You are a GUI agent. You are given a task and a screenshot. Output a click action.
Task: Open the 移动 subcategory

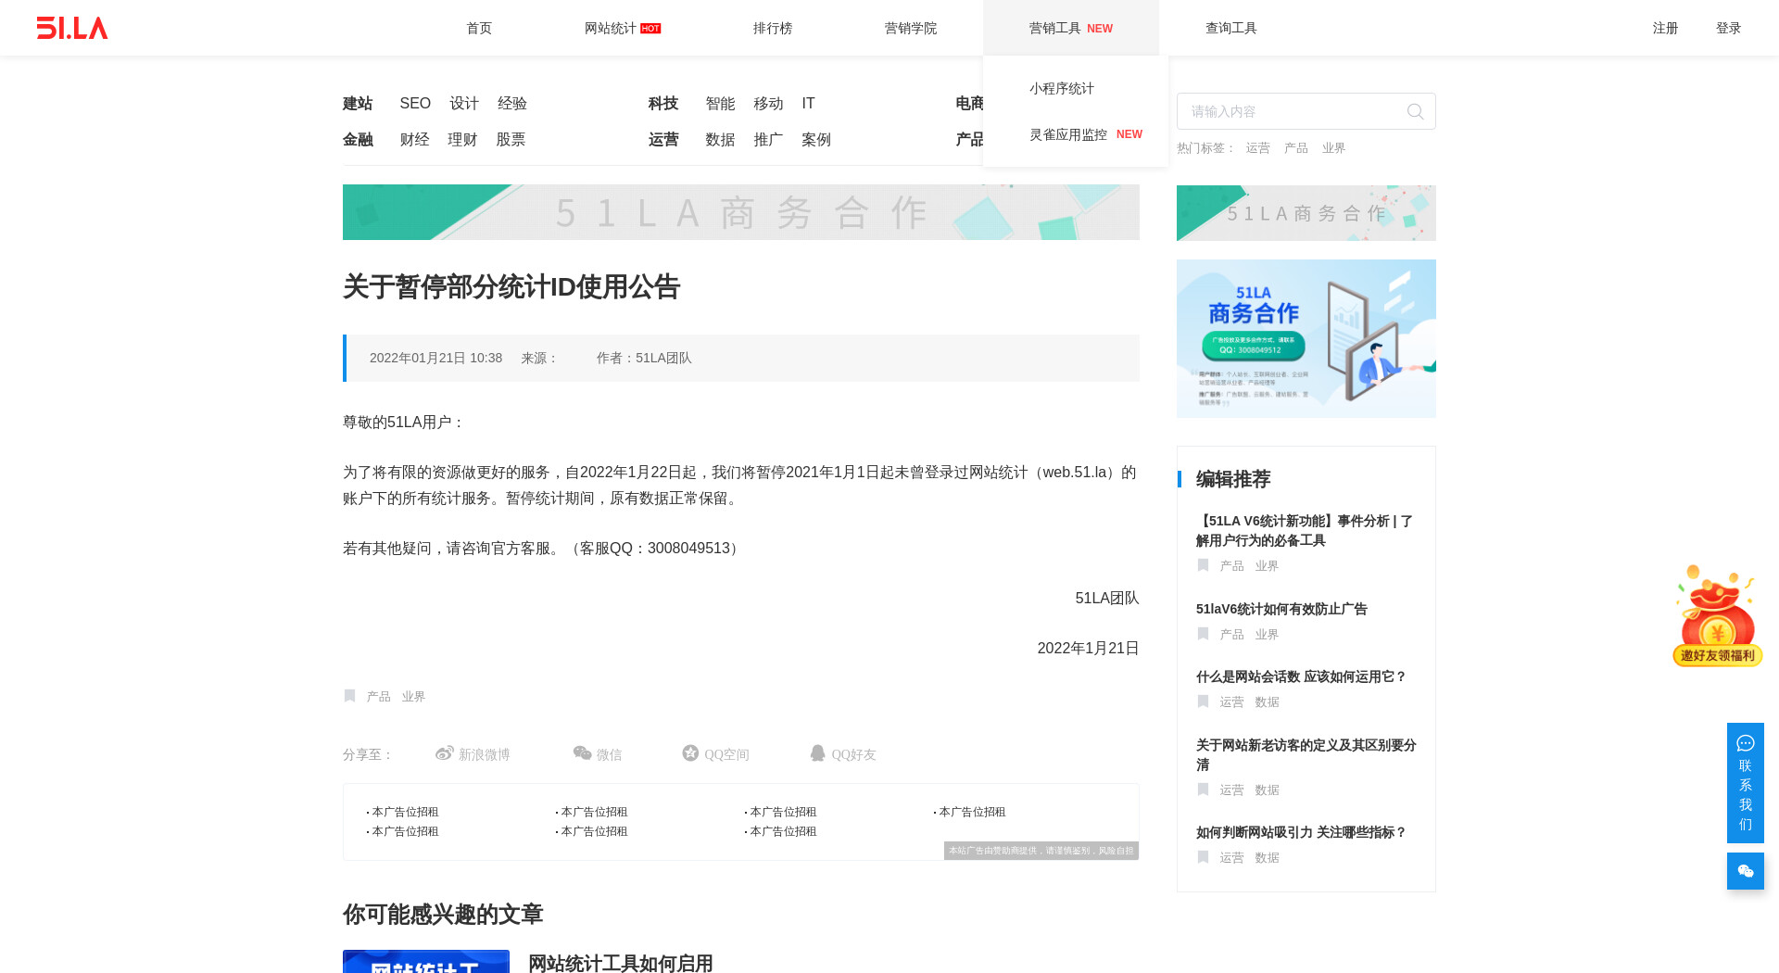pyautogui.click(x=768, y=103)
